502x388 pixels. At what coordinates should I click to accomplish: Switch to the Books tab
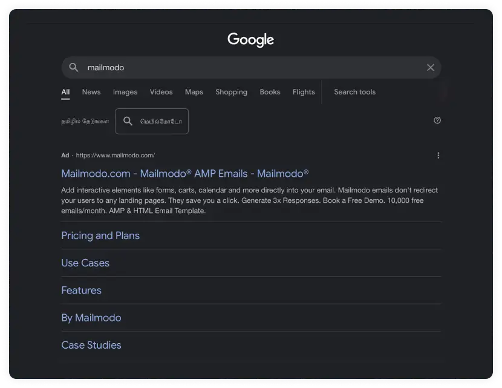click(270, 92)
